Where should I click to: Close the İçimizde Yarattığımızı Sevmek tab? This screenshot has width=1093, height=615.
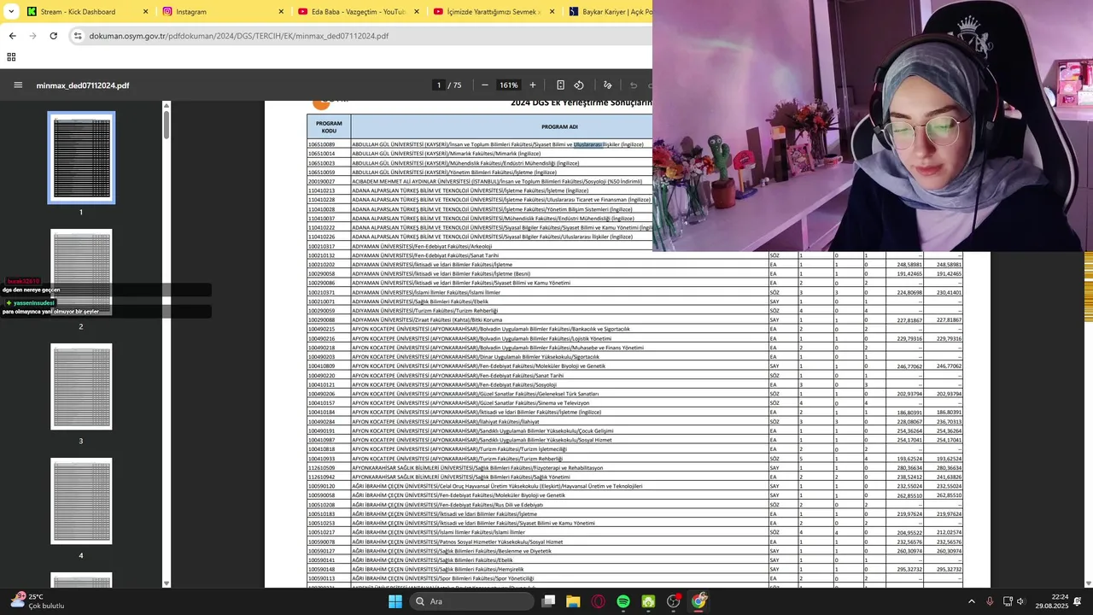tap(551, 12)
